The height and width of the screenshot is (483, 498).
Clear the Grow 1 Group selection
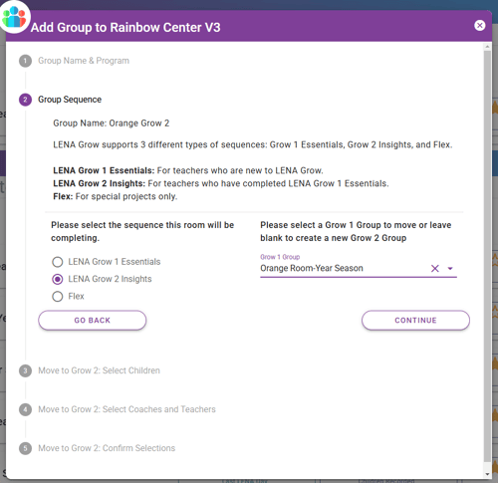[435, 268]
